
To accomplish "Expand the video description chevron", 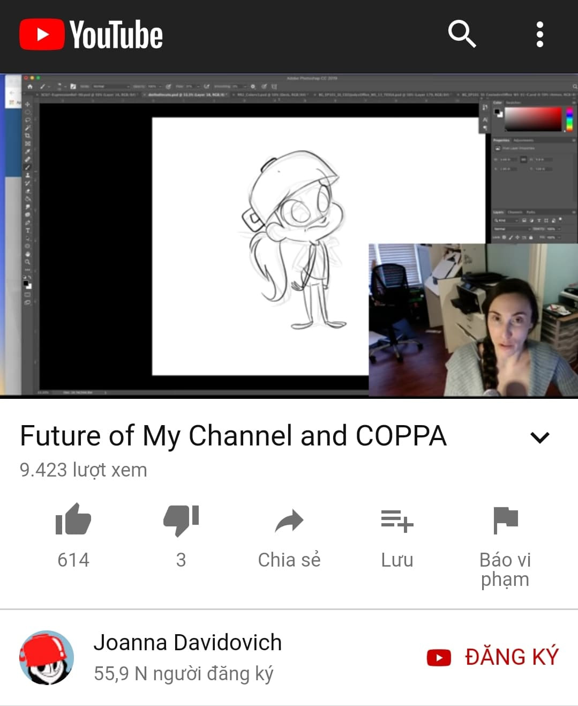I will tap(540, 437).
